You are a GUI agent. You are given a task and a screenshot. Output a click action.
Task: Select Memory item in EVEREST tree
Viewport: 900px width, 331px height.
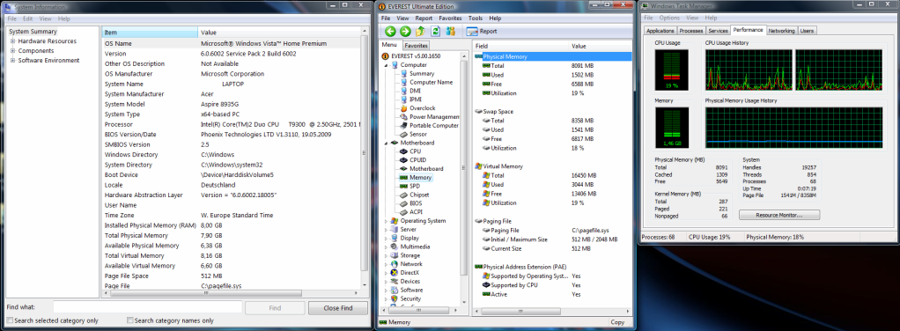point(421,178)
